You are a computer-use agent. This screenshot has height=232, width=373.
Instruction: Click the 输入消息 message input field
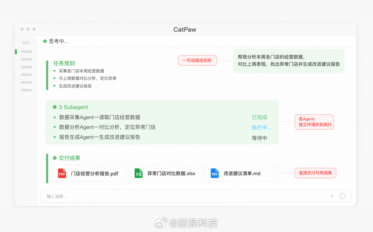[196, 196]
